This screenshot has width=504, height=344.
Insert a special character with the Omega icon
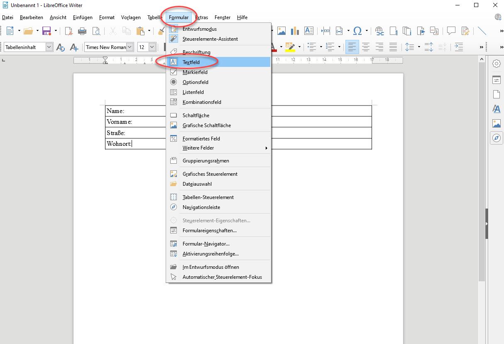(x=357, y=31)
